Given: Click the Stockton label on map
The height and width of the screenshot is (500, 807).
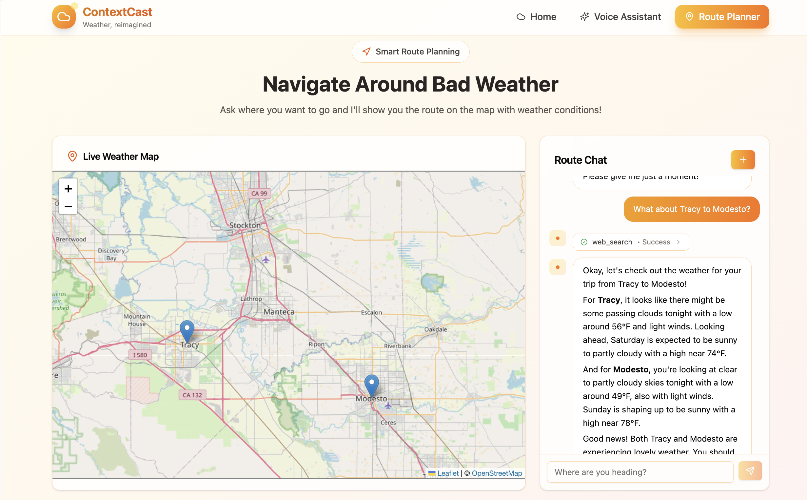Looking at the screenshot, I should click(245, 225).
